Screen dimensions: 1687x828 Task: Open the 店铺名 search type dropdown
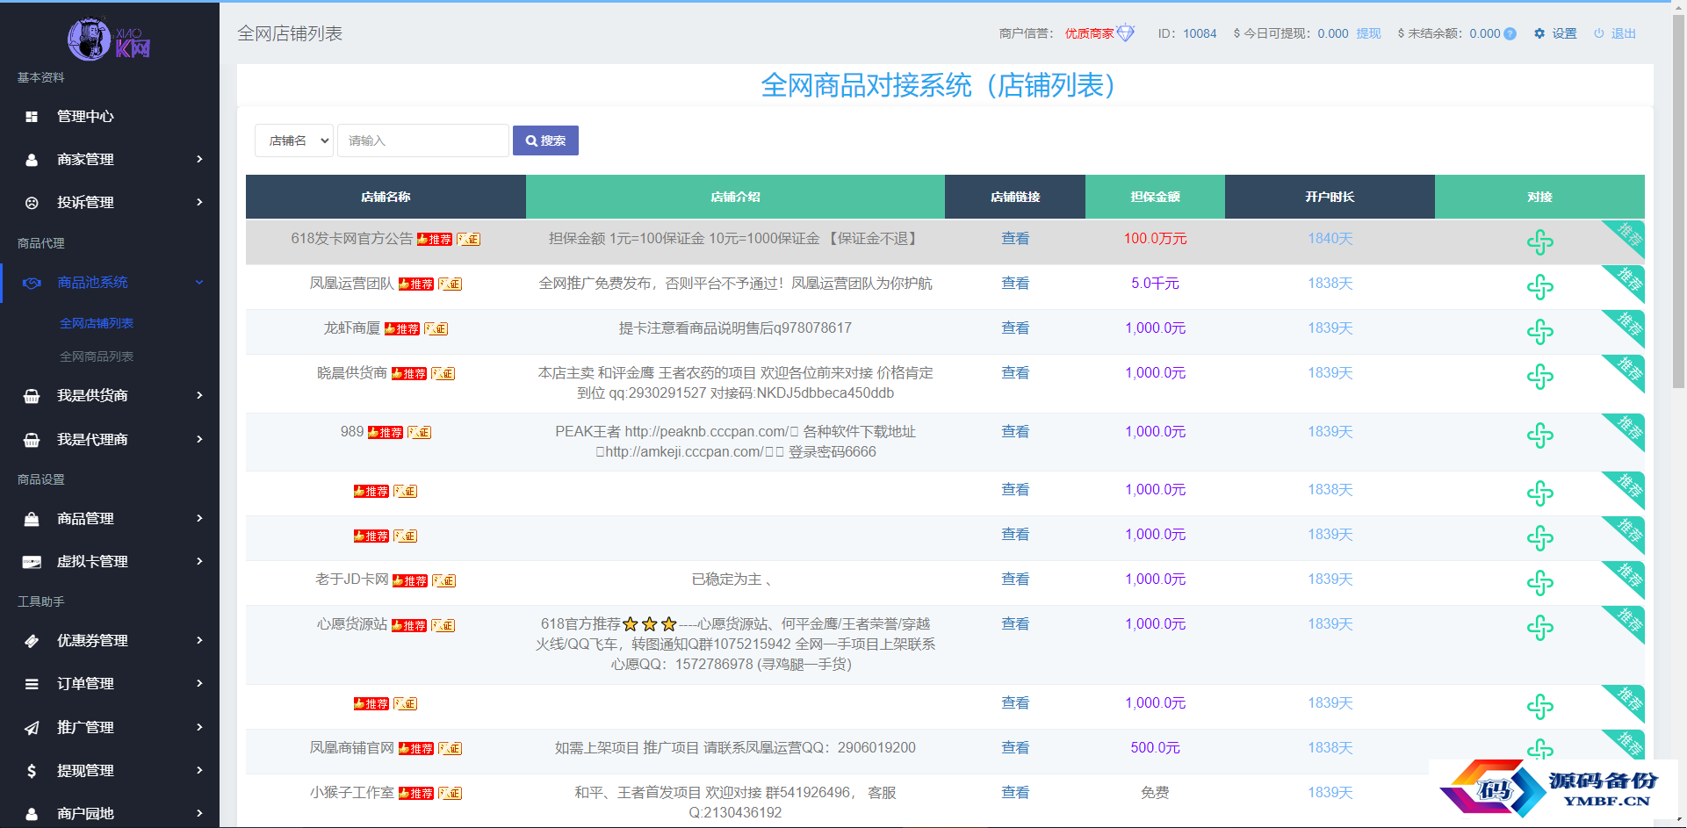point(294,140)
